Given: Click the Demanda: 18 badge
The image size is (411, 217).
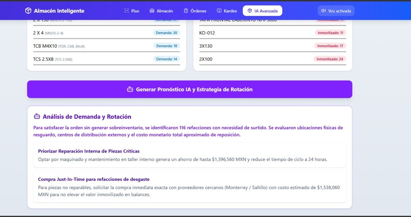Looking at the screenshot, I should (167, 46).
